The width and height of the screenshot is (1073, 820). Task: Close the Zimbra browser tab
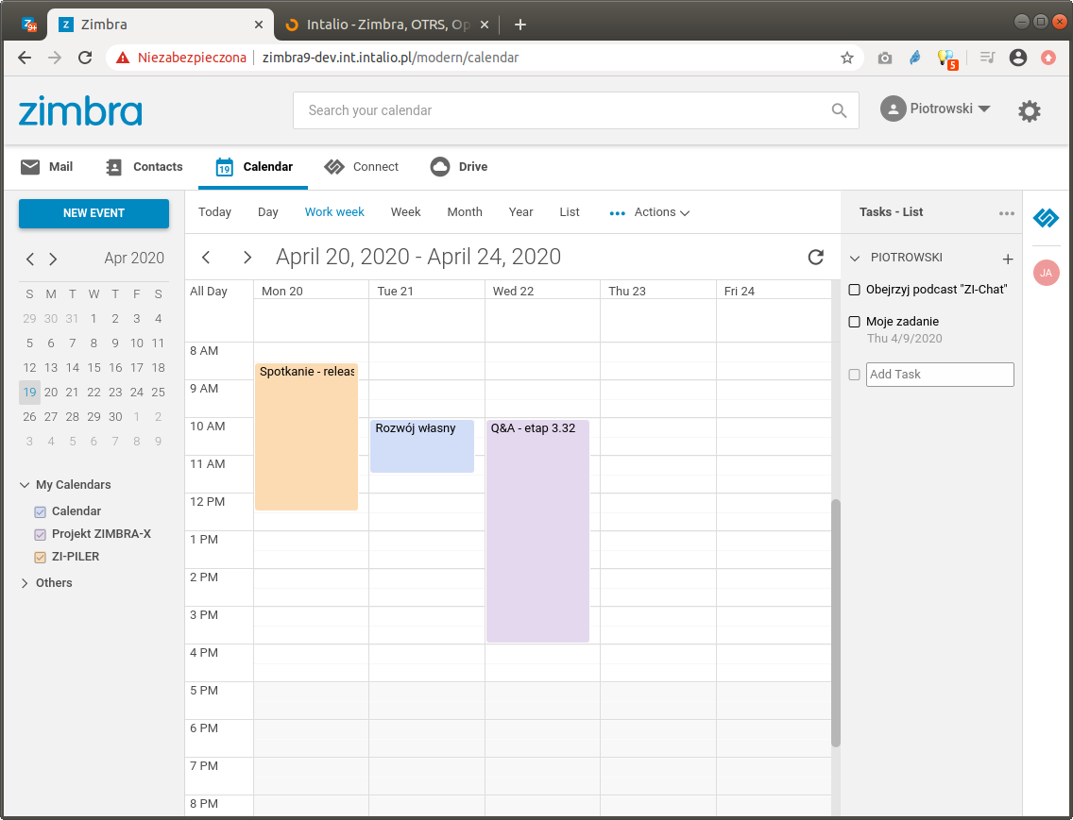click(259, 25)
